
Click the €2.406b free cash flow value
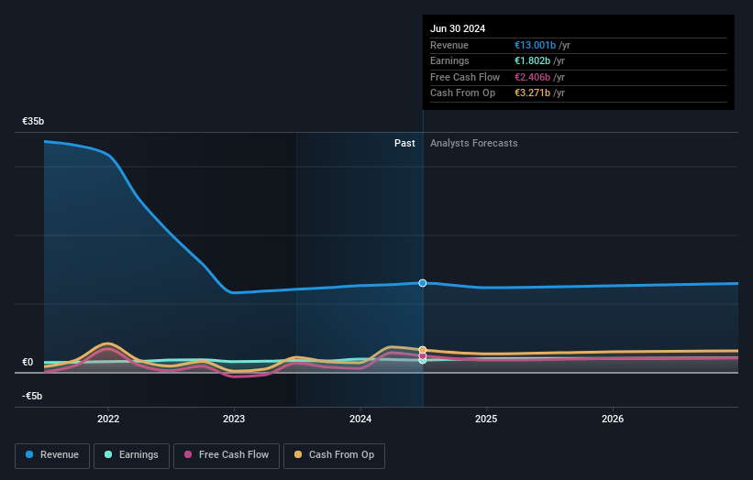[532, 77]
